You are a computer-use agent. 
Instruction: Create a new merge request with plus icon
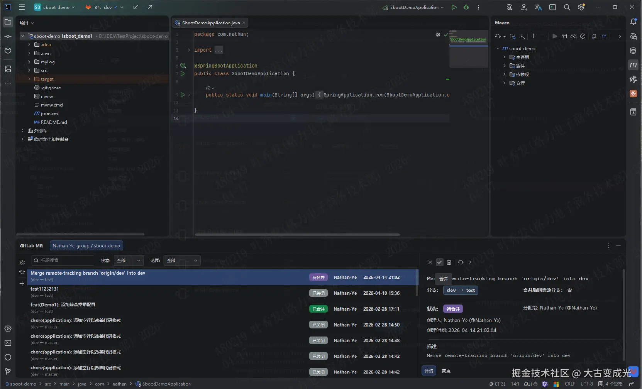(22, 283)
